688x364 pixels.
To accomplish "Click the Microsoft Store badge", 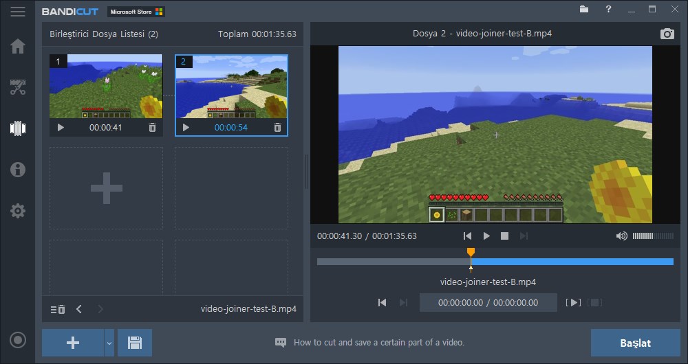I will [136, 12].
